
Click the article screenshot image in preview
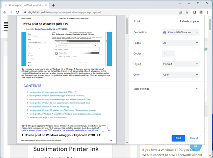pos(66,49)
